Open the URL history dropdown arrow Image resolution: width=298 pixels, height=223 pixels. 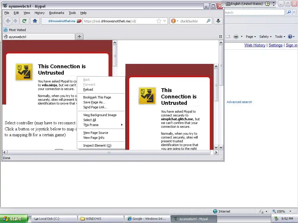click(165, 21)
